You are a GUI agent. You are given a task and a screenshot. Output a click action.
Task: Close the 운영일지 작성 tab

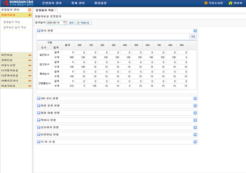tap(55, 10)
